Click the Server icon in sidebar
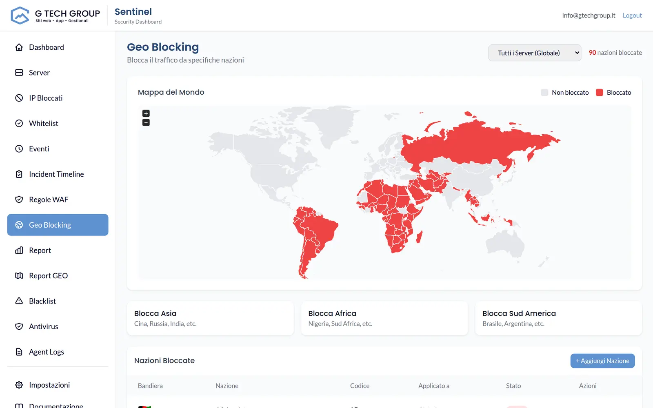 19,73
